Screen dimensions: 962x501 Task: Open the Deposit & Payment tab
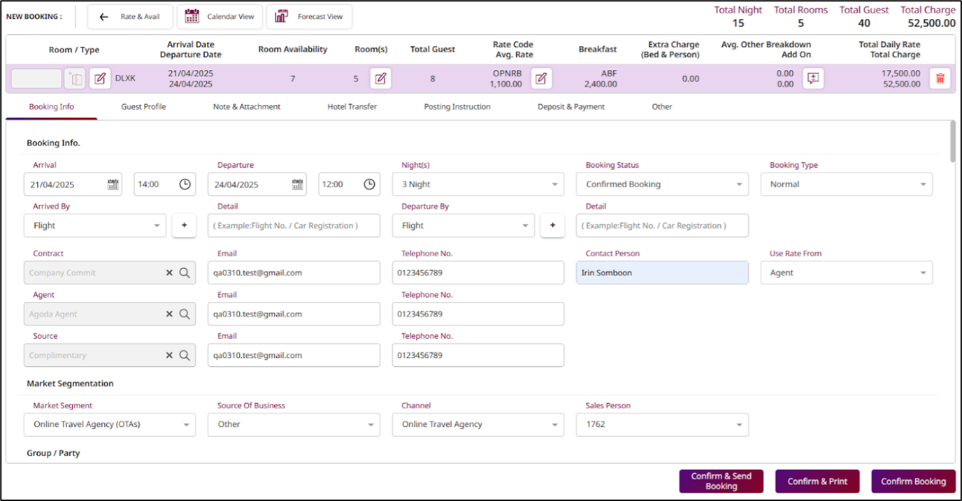click(x=570, y=107)
